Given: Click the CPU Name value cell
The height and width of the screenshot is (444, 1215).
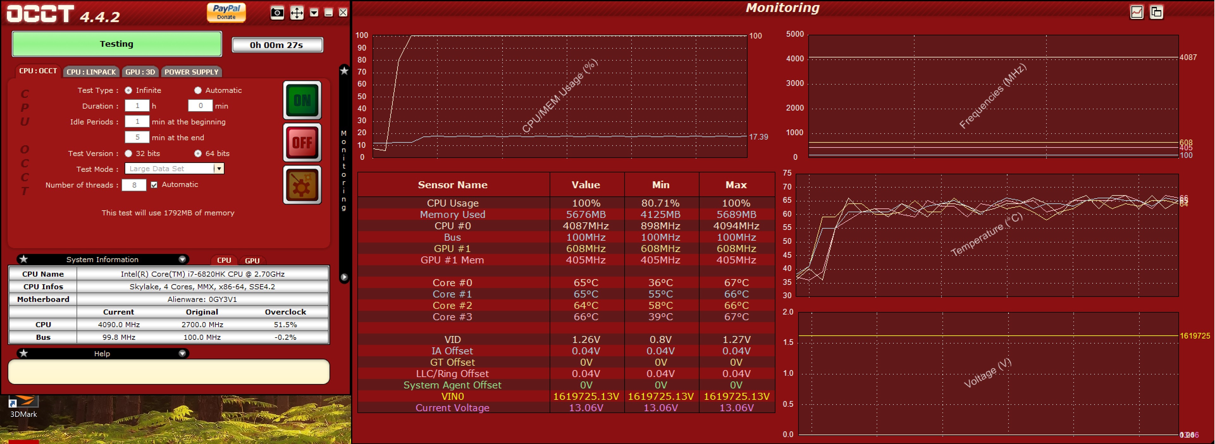Looking at the screenshot, I should [x=203, y=273].
